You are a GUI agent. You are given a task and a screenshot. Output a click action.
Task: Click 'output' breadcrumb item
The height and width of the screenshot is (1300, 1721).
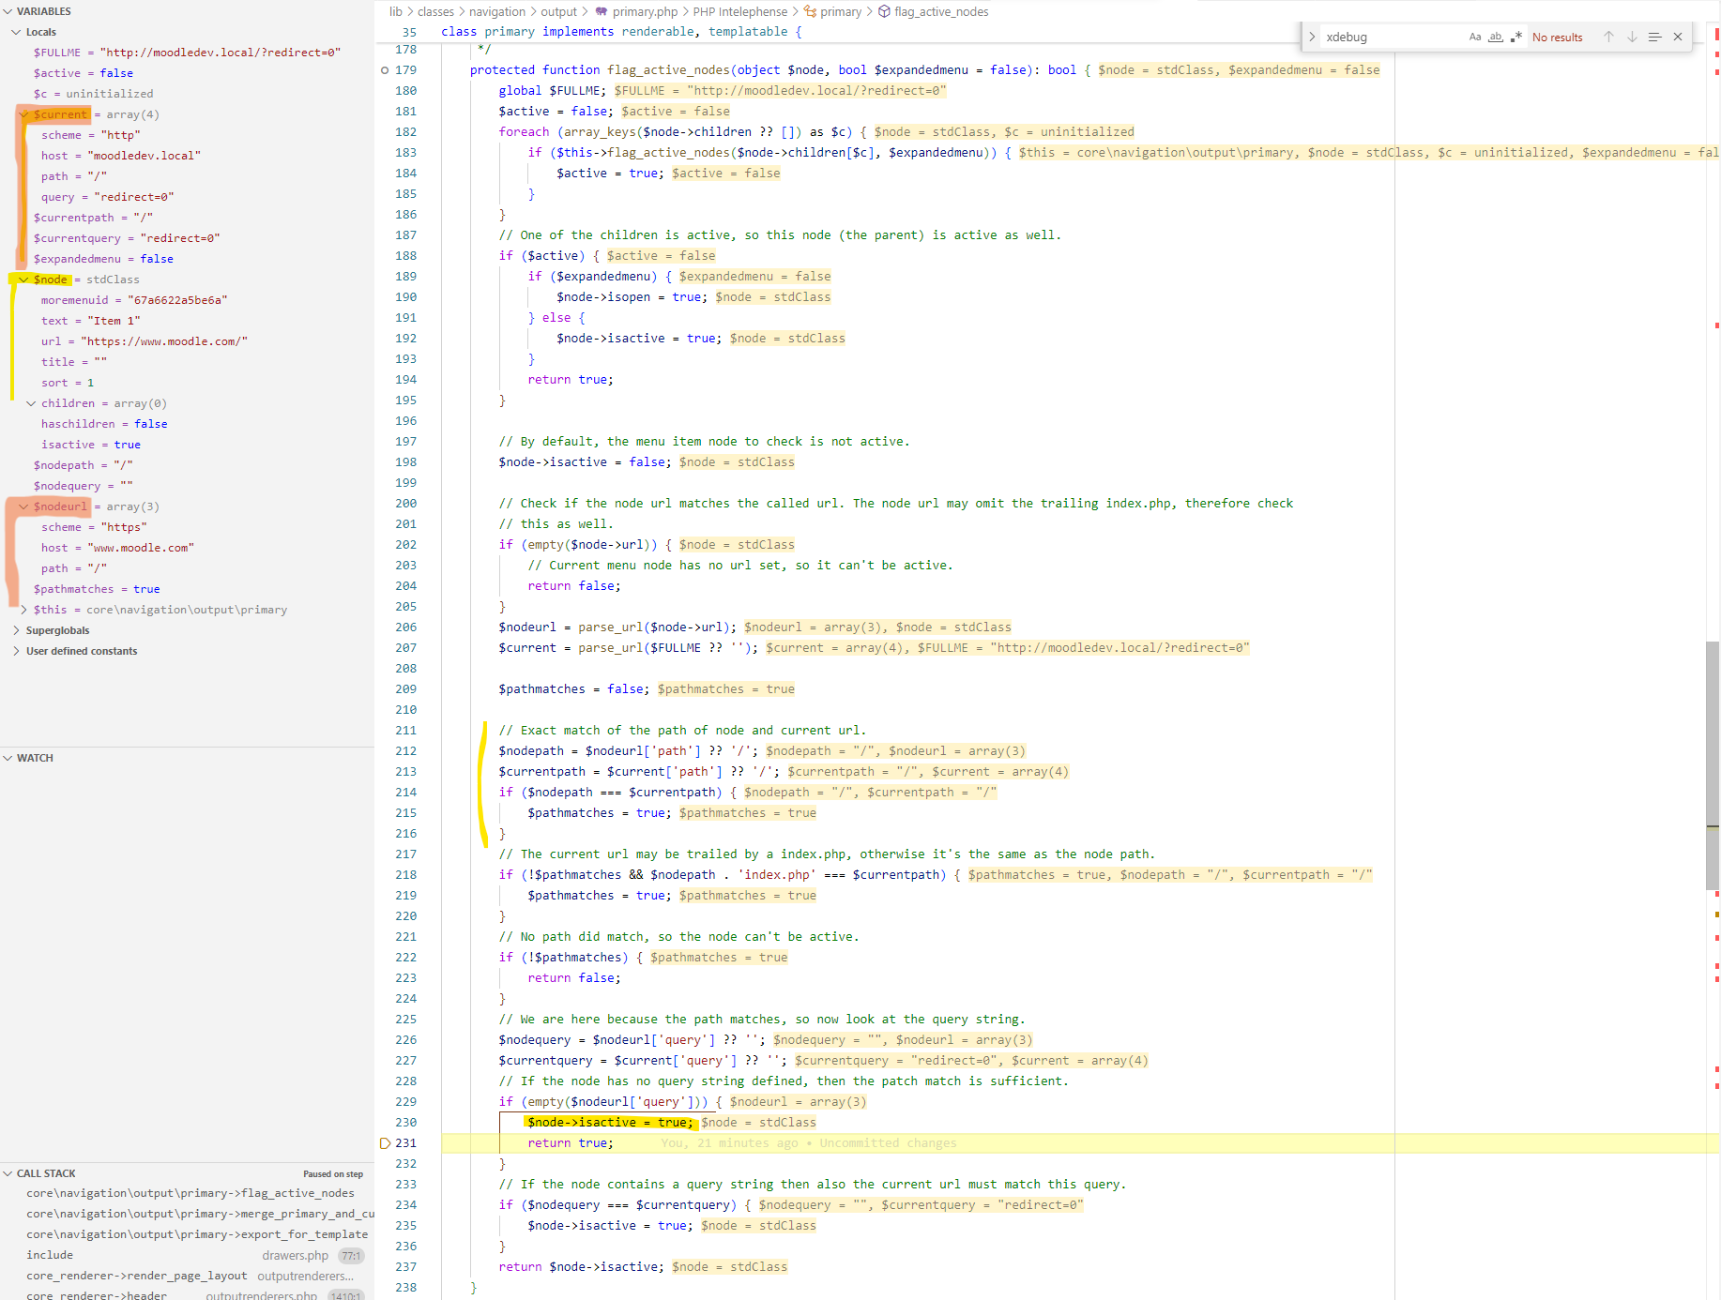[559, 11]
